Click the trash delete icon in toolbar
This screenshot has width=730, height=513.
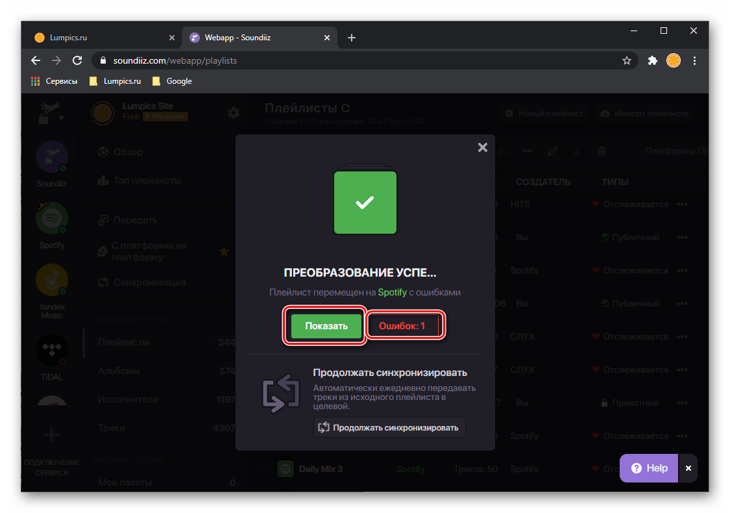click(602, 151)
